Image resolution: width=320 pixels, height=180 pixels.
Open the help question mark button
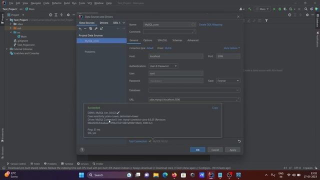click(82, 150)
